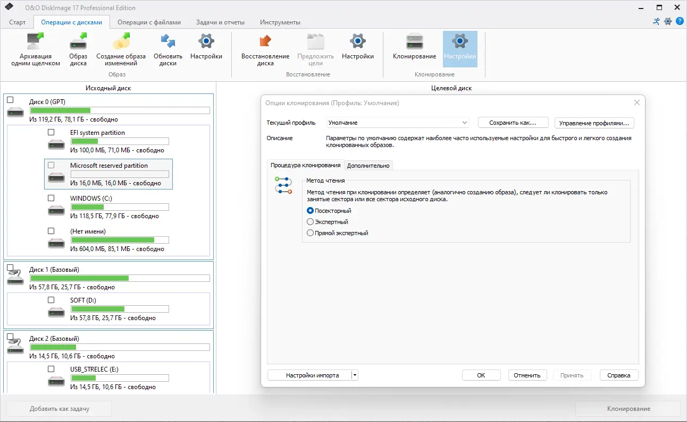
Task: Click the text 'Из 100,0 МБ, 71,0 МБ - свободно'
Action: tap(117, 150)
